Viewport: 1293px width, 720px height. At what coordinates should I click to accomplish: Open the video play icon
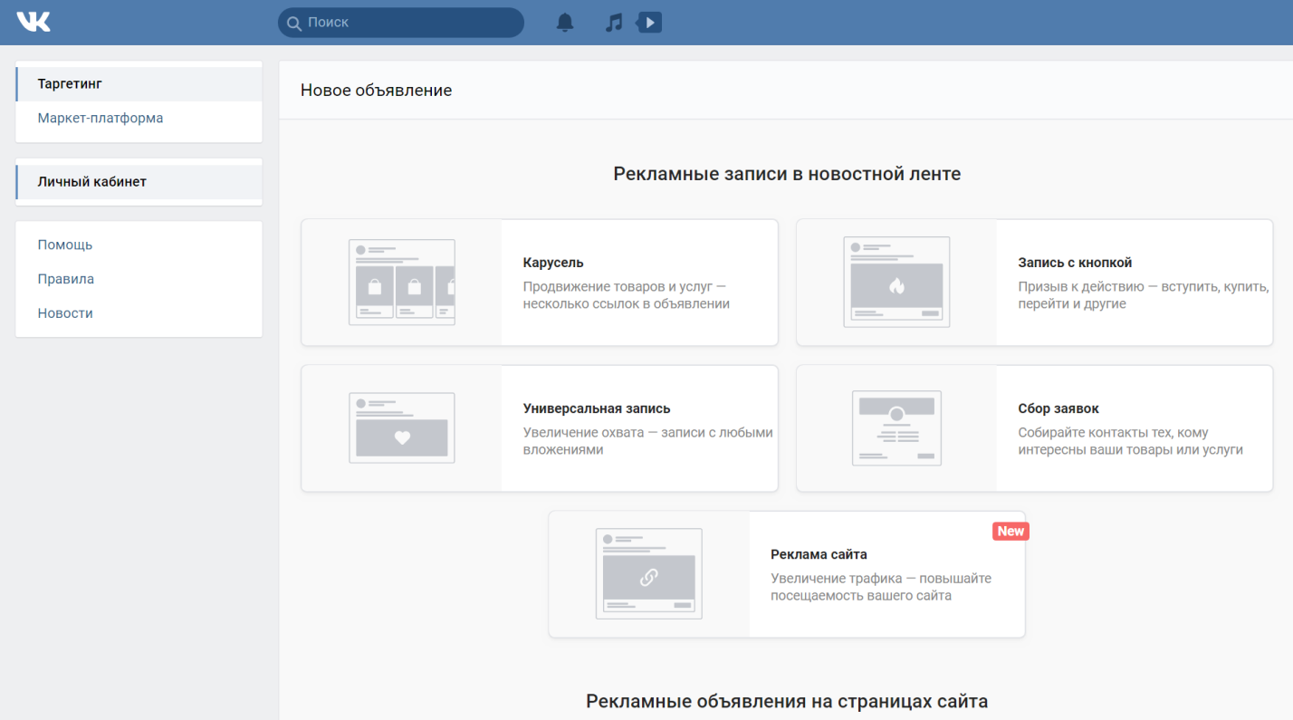(649, 22)
